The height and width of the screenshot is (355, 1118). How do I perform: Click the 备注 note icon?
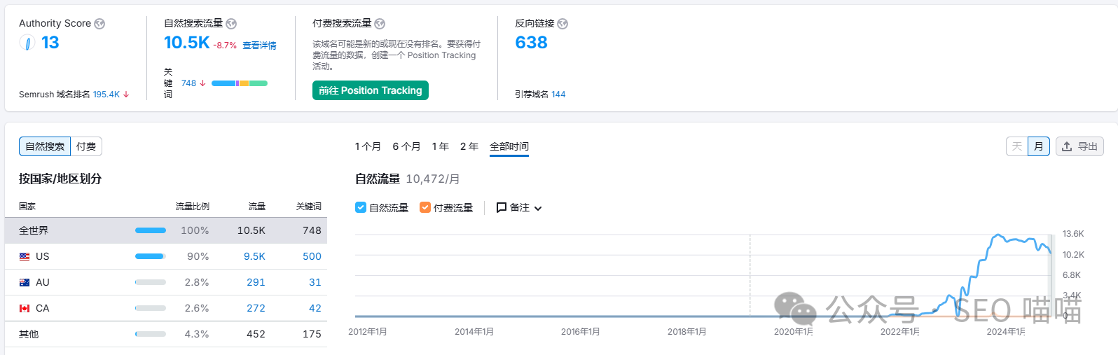502,208
